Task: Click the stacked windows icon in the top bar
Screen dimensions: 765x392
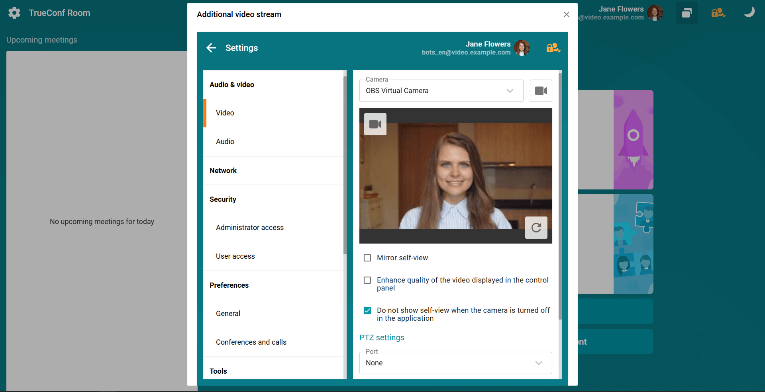Action: point(687,13)
